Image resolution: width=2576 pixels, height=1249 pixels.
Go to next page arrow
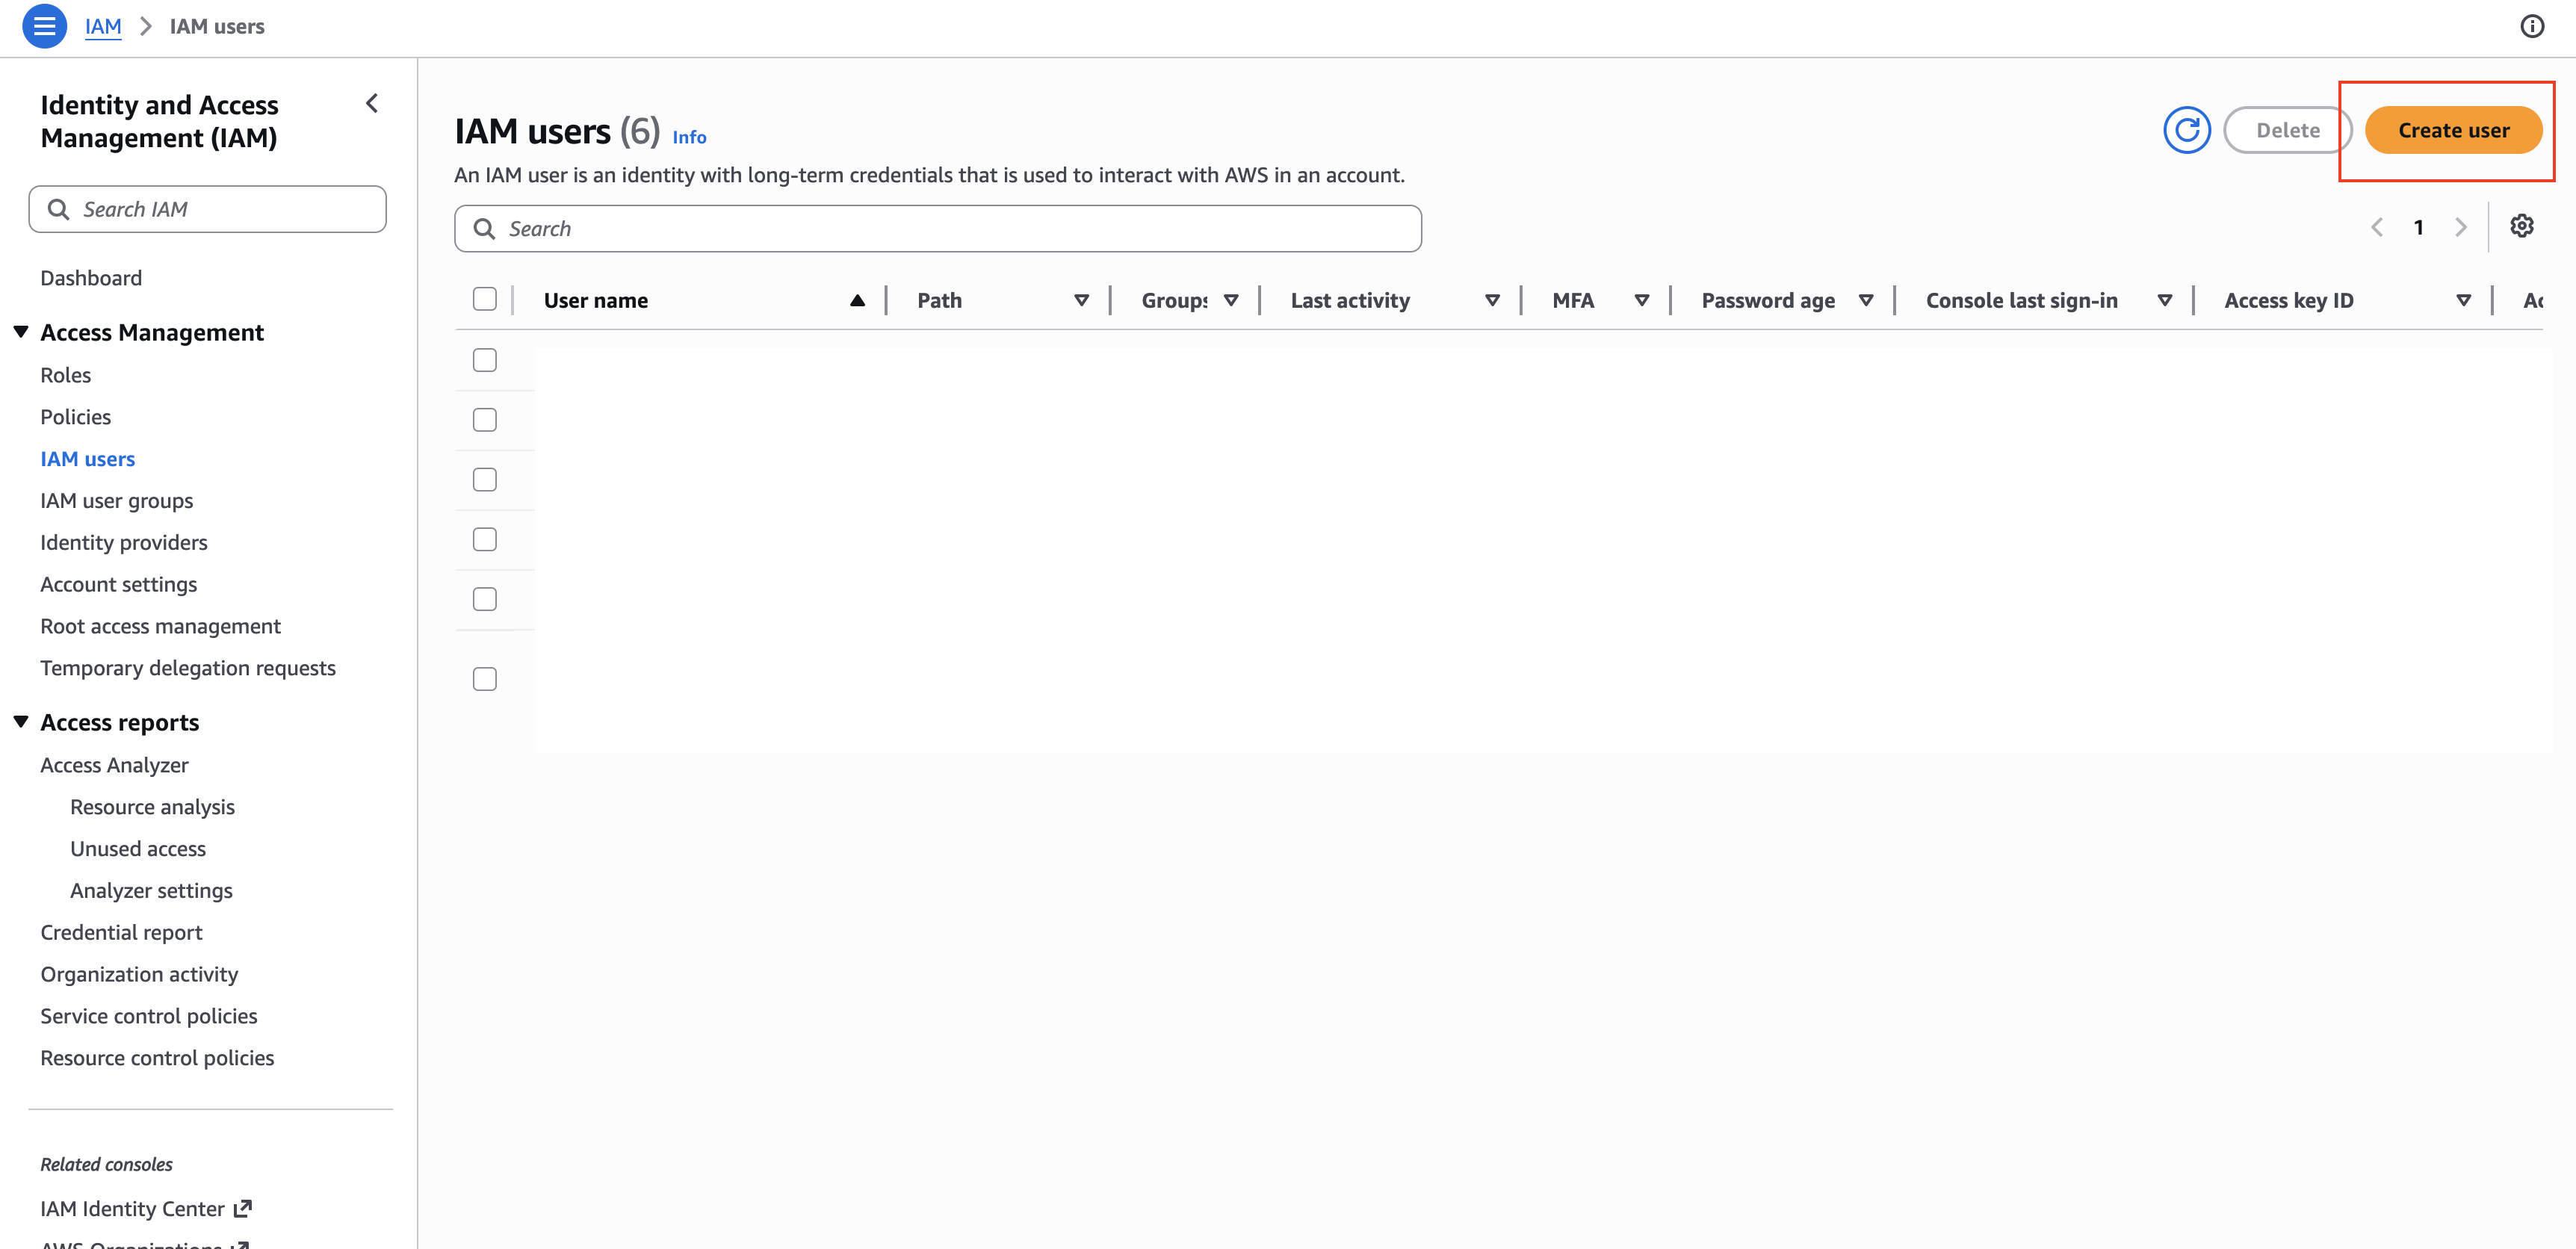pyautogui.click(x=2461, y=227)
